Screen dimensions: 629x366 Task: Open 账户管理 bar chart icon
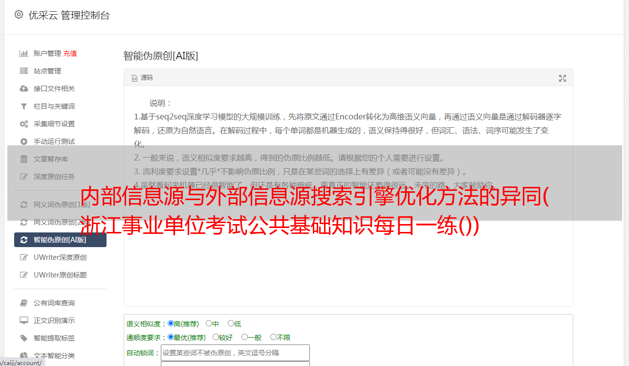(x=23, y=53)
